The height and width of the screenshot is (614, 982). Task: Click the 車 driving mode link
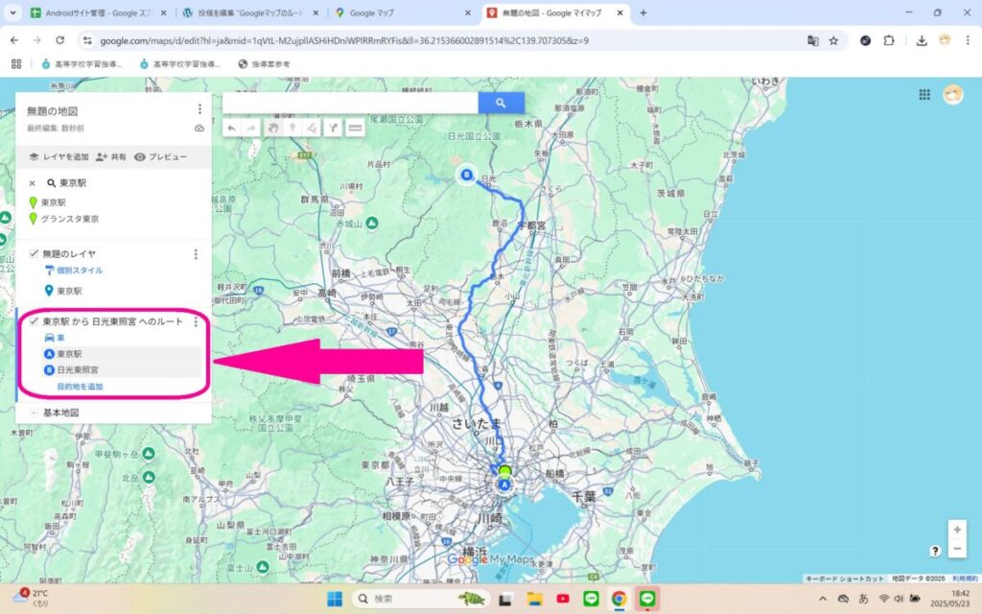55,338
